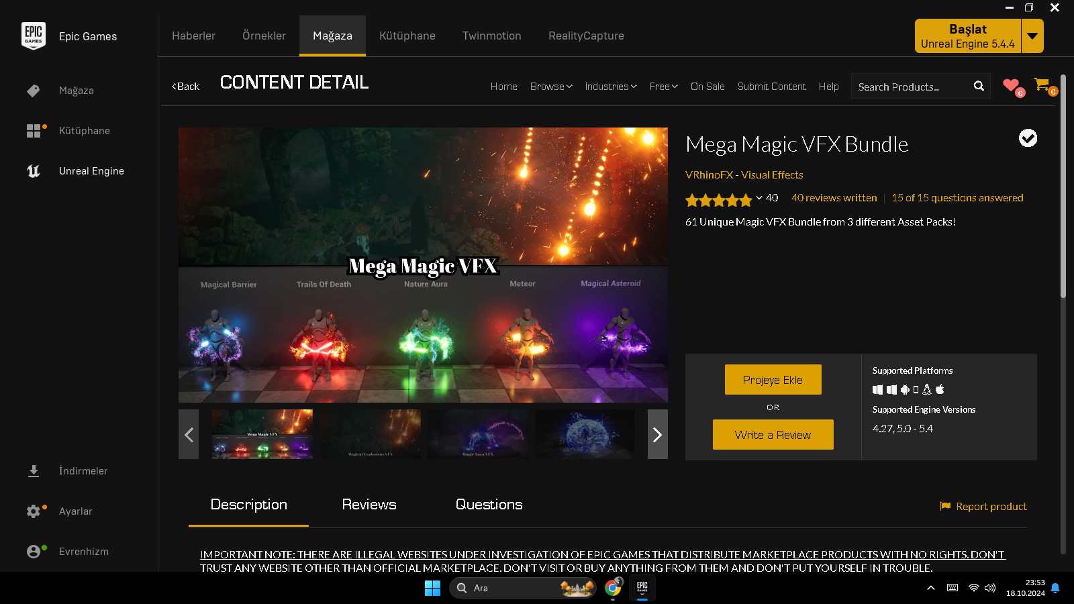1074x604 pixels.
Task: Open the network Wi-Fi tray icon
Action: pos(973,588)
